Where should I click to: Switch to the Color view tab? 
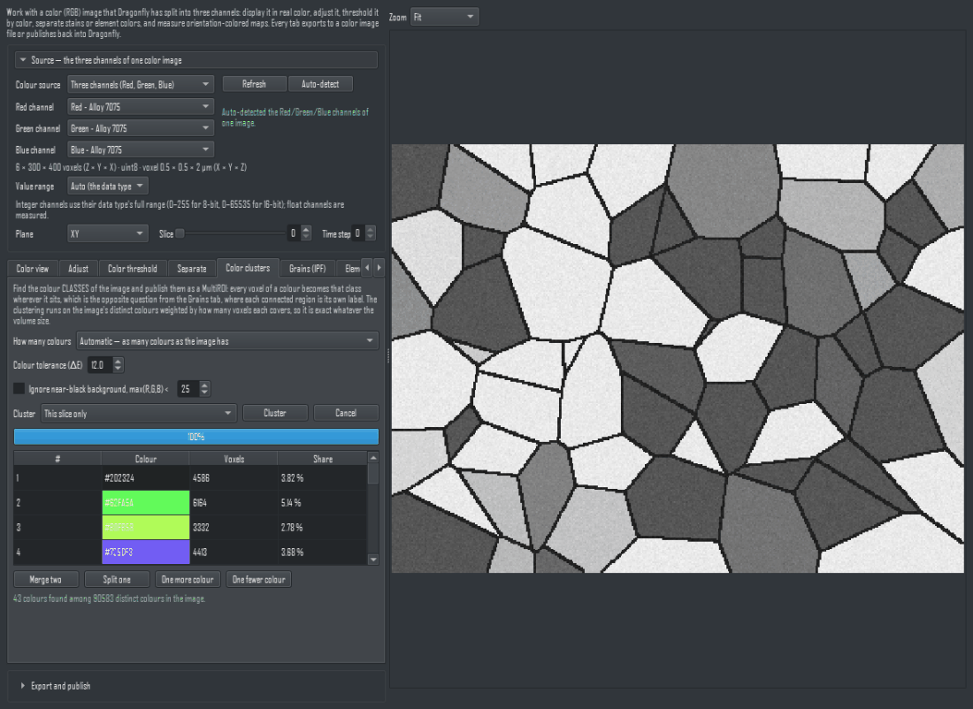pyautogui.click(x=32, y=269)
